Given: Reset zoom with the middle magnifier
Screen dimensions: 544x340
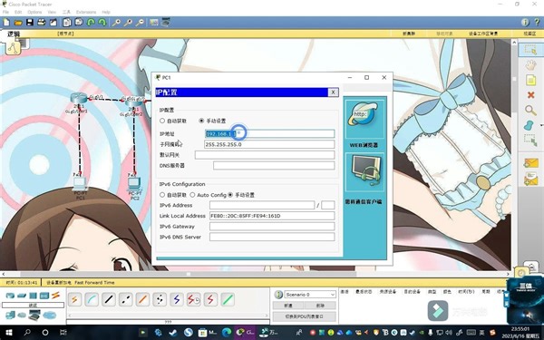Looking at the screenshot, I should [128, 23].
